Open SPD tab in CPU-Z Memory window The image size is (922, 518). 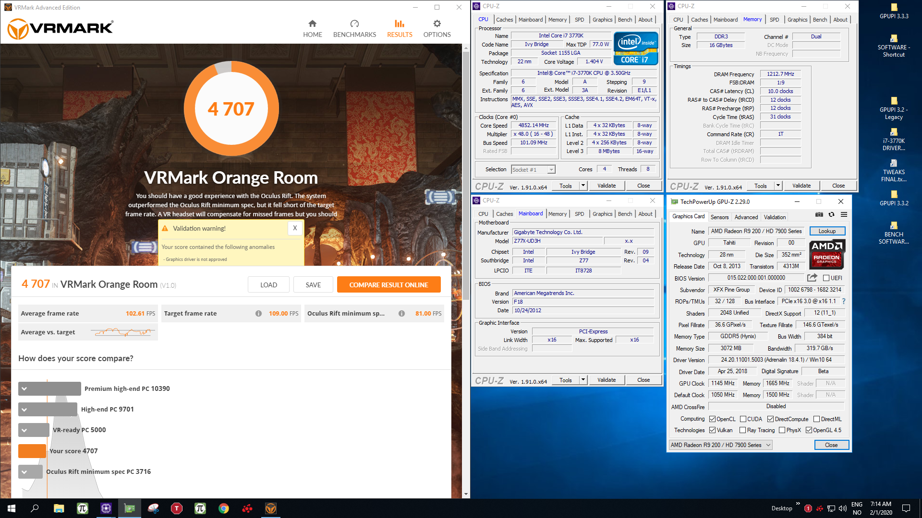coord(774,20)
